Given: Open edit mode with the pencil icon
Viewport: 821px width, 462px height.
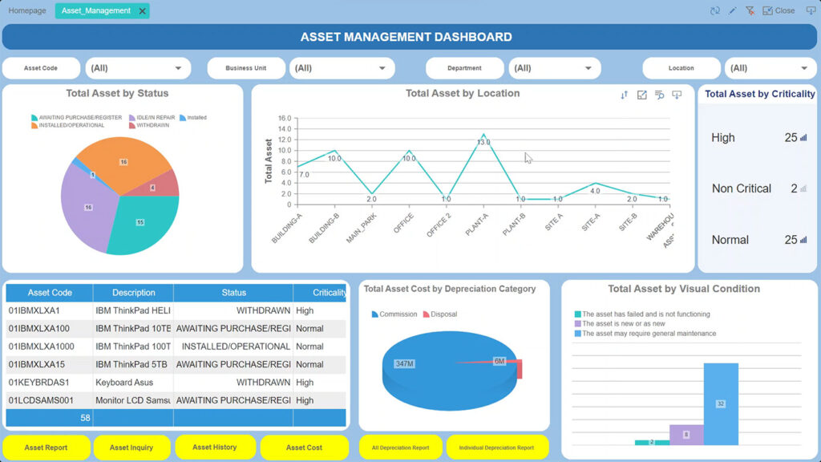Looking at the screenshot, I should tap(732, 10).
